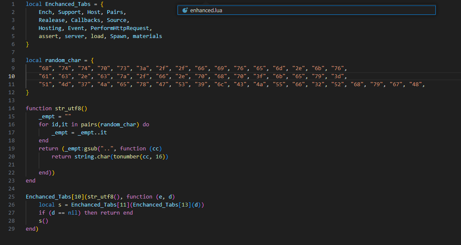Image resolution: width=461 pixels, height=245 pixels.
Task: Click line number 8 in the gutter
Action: (x=13, y=60)
